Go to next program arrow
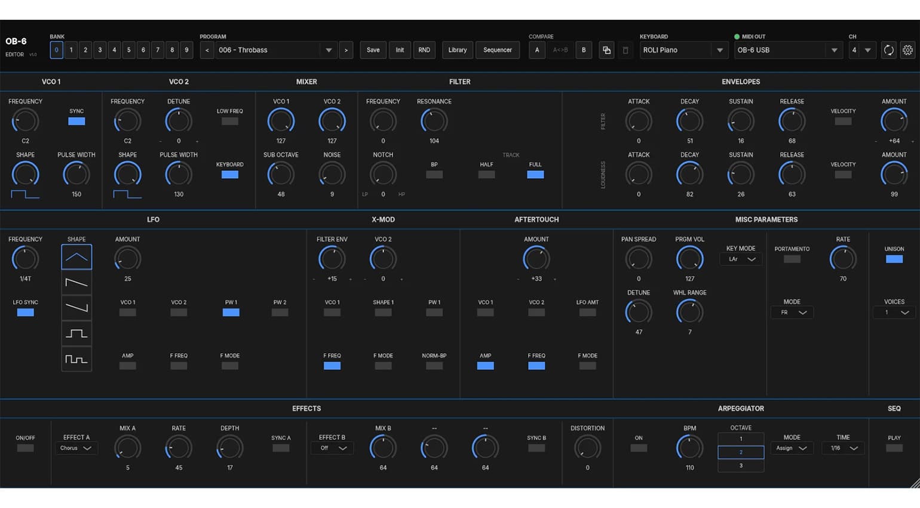Screen dimensions: 920x508 (x=346, y=50)
